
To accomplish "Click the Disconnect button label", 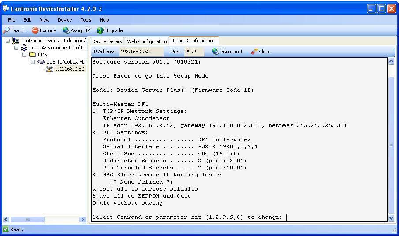I will pyautogui.click(x=231, y=52).
